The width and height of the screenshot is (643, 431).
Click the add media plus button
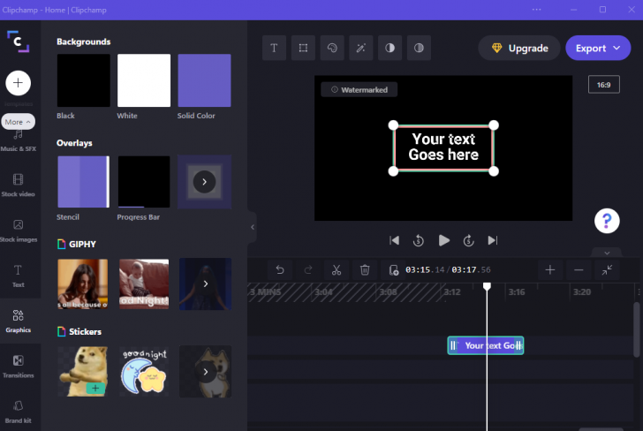[x=19, y=83]
